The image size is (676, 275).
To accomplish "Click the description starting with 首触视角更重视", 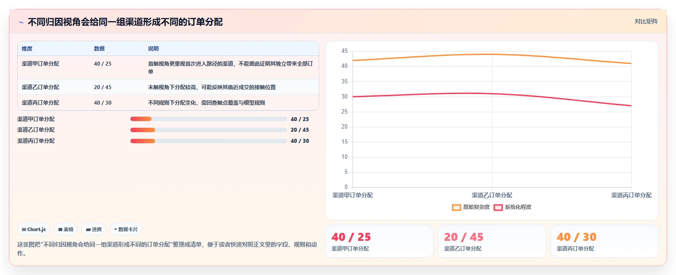I will (231, 67).
